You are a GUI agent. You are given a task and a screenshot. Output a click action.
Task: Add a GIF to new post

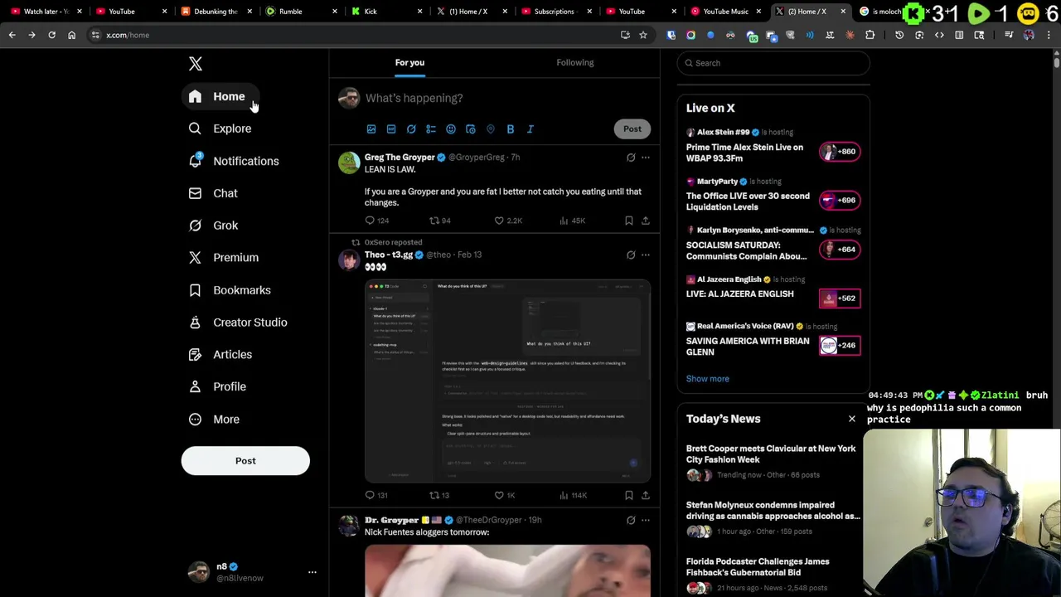pyautogui.click(x=391, y=129)
